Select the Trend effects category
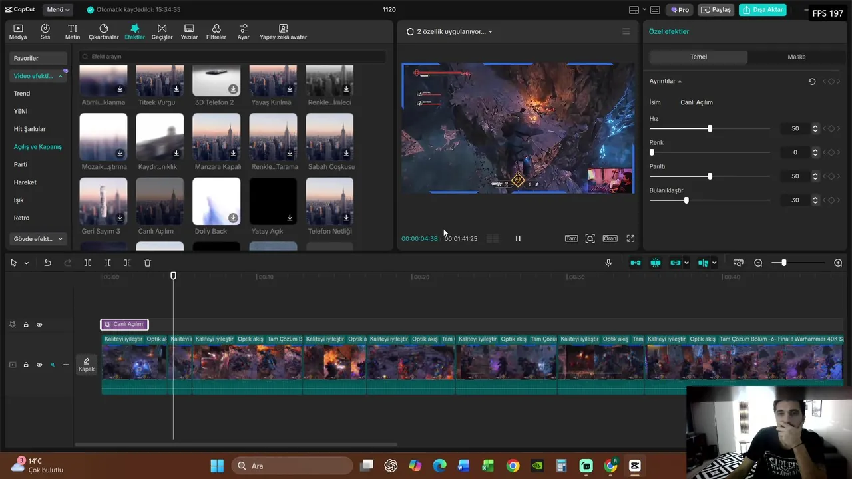This screenshot has height=479, width=852. [22, 94]
